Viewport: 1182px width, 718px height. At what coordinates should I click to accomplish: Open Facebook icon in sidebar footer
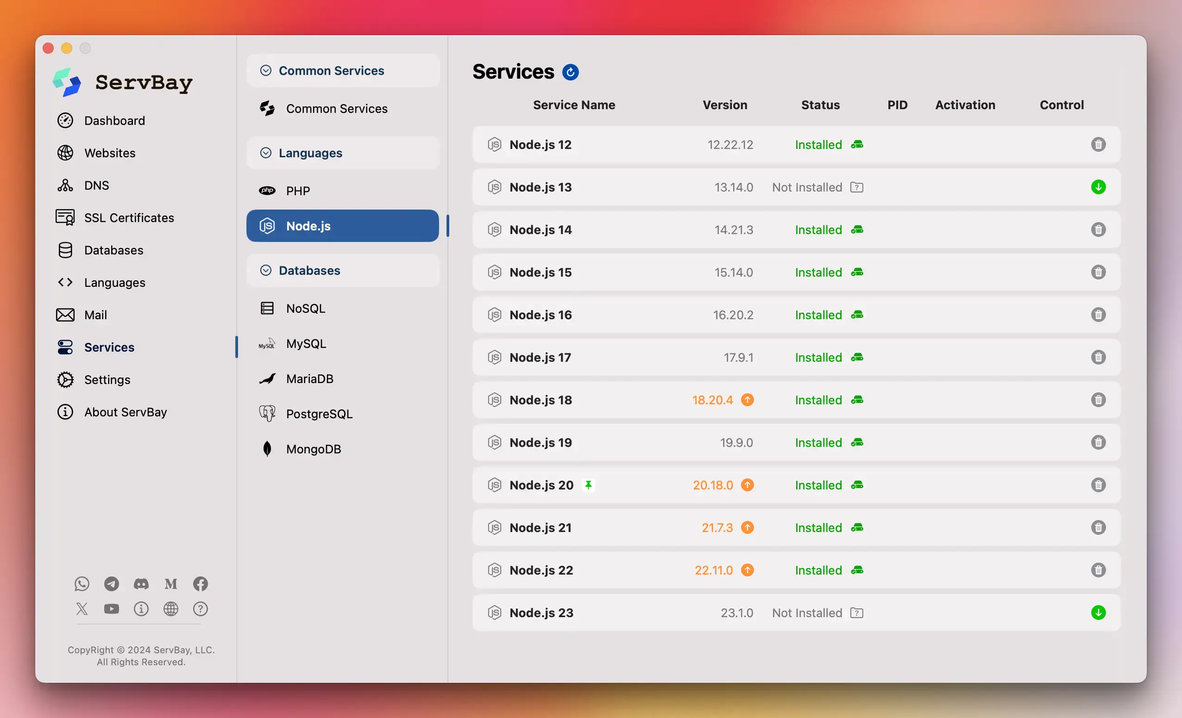(x=201, y=583)
